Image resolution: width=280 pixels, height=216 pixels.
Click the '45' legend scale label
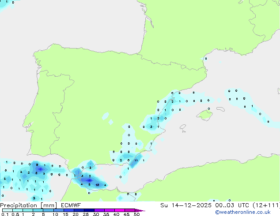pyautogui.click(x=126, y=214)
